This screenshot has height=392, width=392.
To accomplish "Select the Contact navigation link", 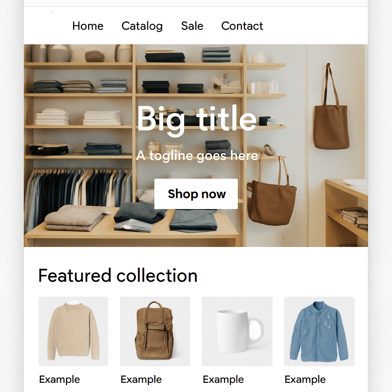I will point(242,26).
